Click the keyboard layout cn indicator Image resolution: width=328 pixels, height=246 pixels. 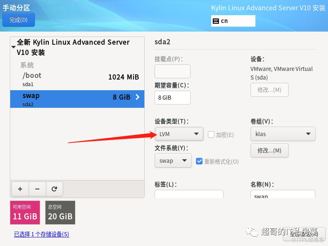point(233,21)
